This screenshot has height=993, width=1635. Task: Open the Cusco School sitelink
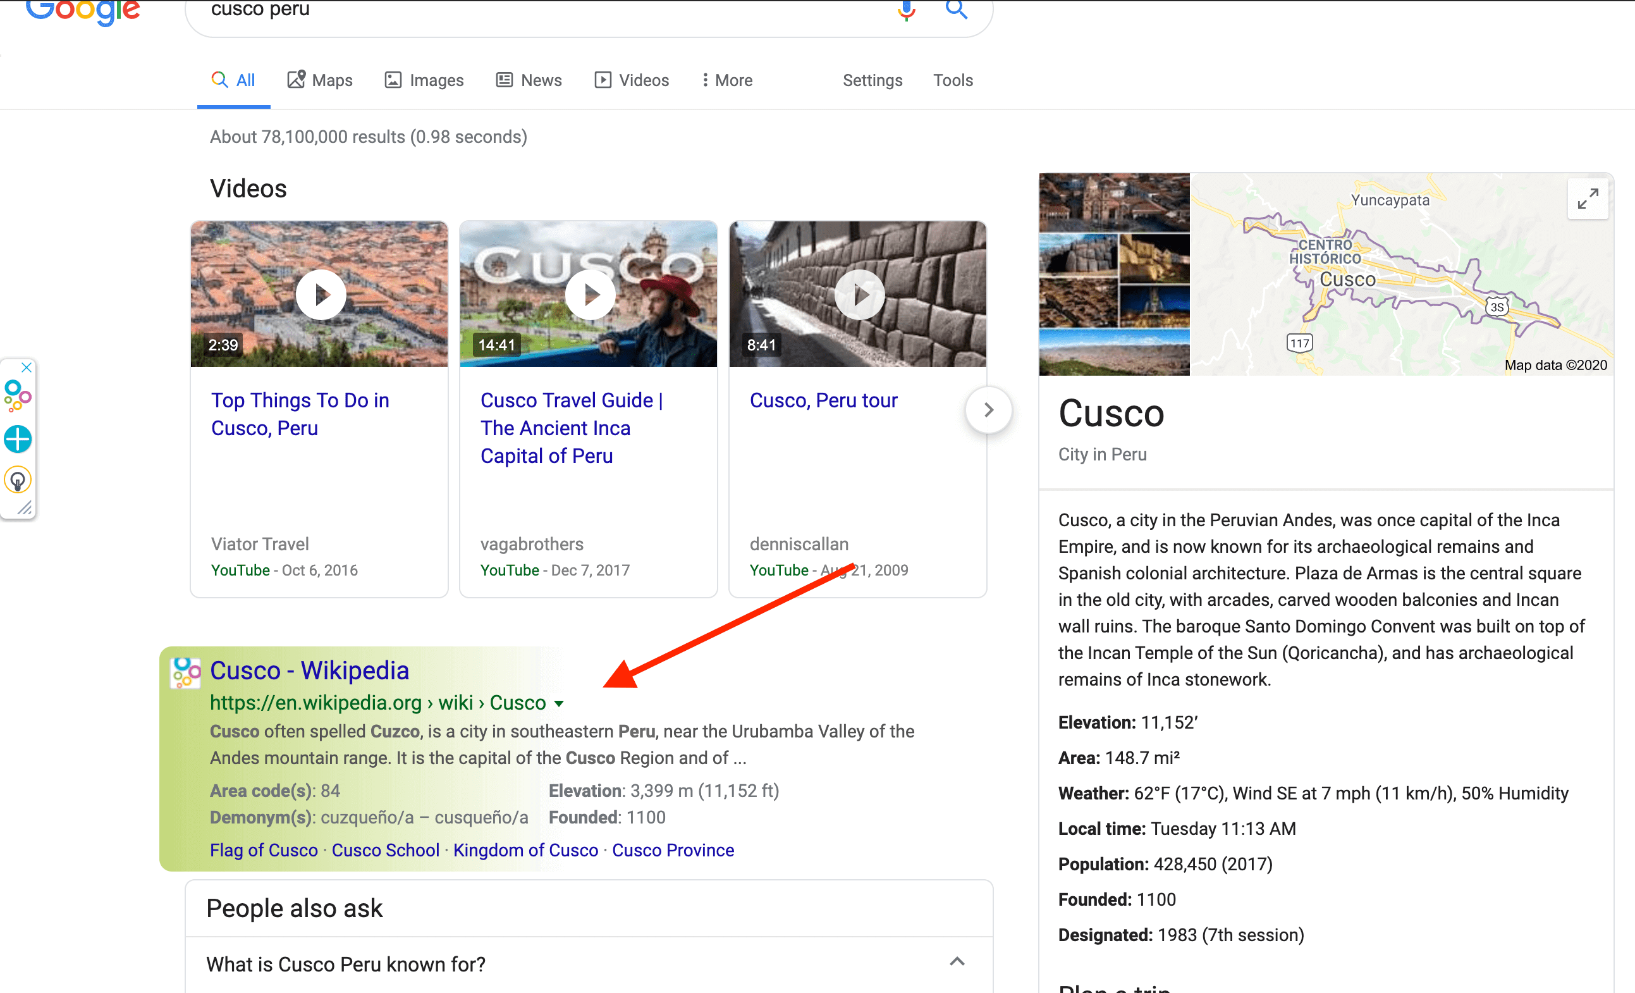(386, 850)
